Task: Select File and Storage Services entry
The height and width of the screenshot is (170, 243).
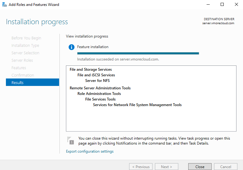Action: pyautogui.click(x=91, y=69)
